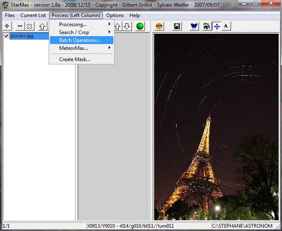The image size is (282, 231).
Task: Click the blue butterfly icon
Action: click(x=194, y=26)
